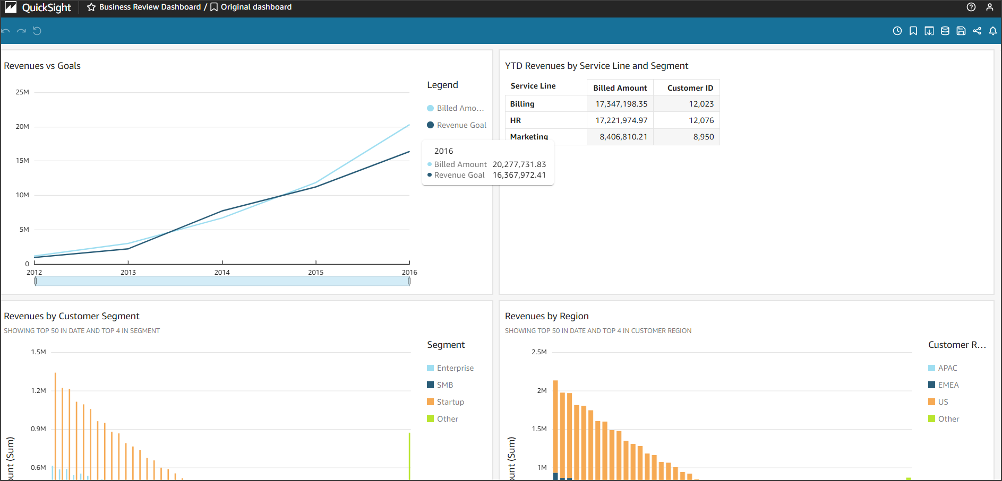The height and width of the screenshot is (481, 1002).
Task: Open the dataset database icon
Action: coord(945,31)
